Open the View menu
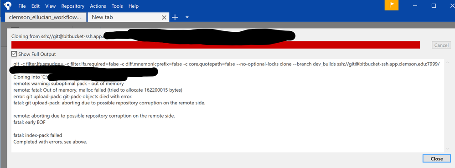 [51, 6]
